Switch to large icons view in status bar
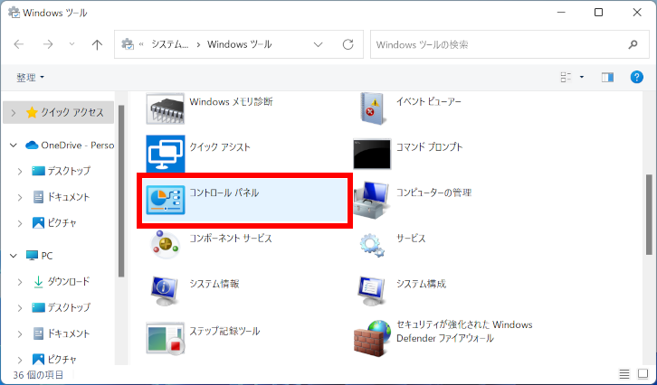Image resolution: width=657 pixels, height=385 pixels. point(643,373)
